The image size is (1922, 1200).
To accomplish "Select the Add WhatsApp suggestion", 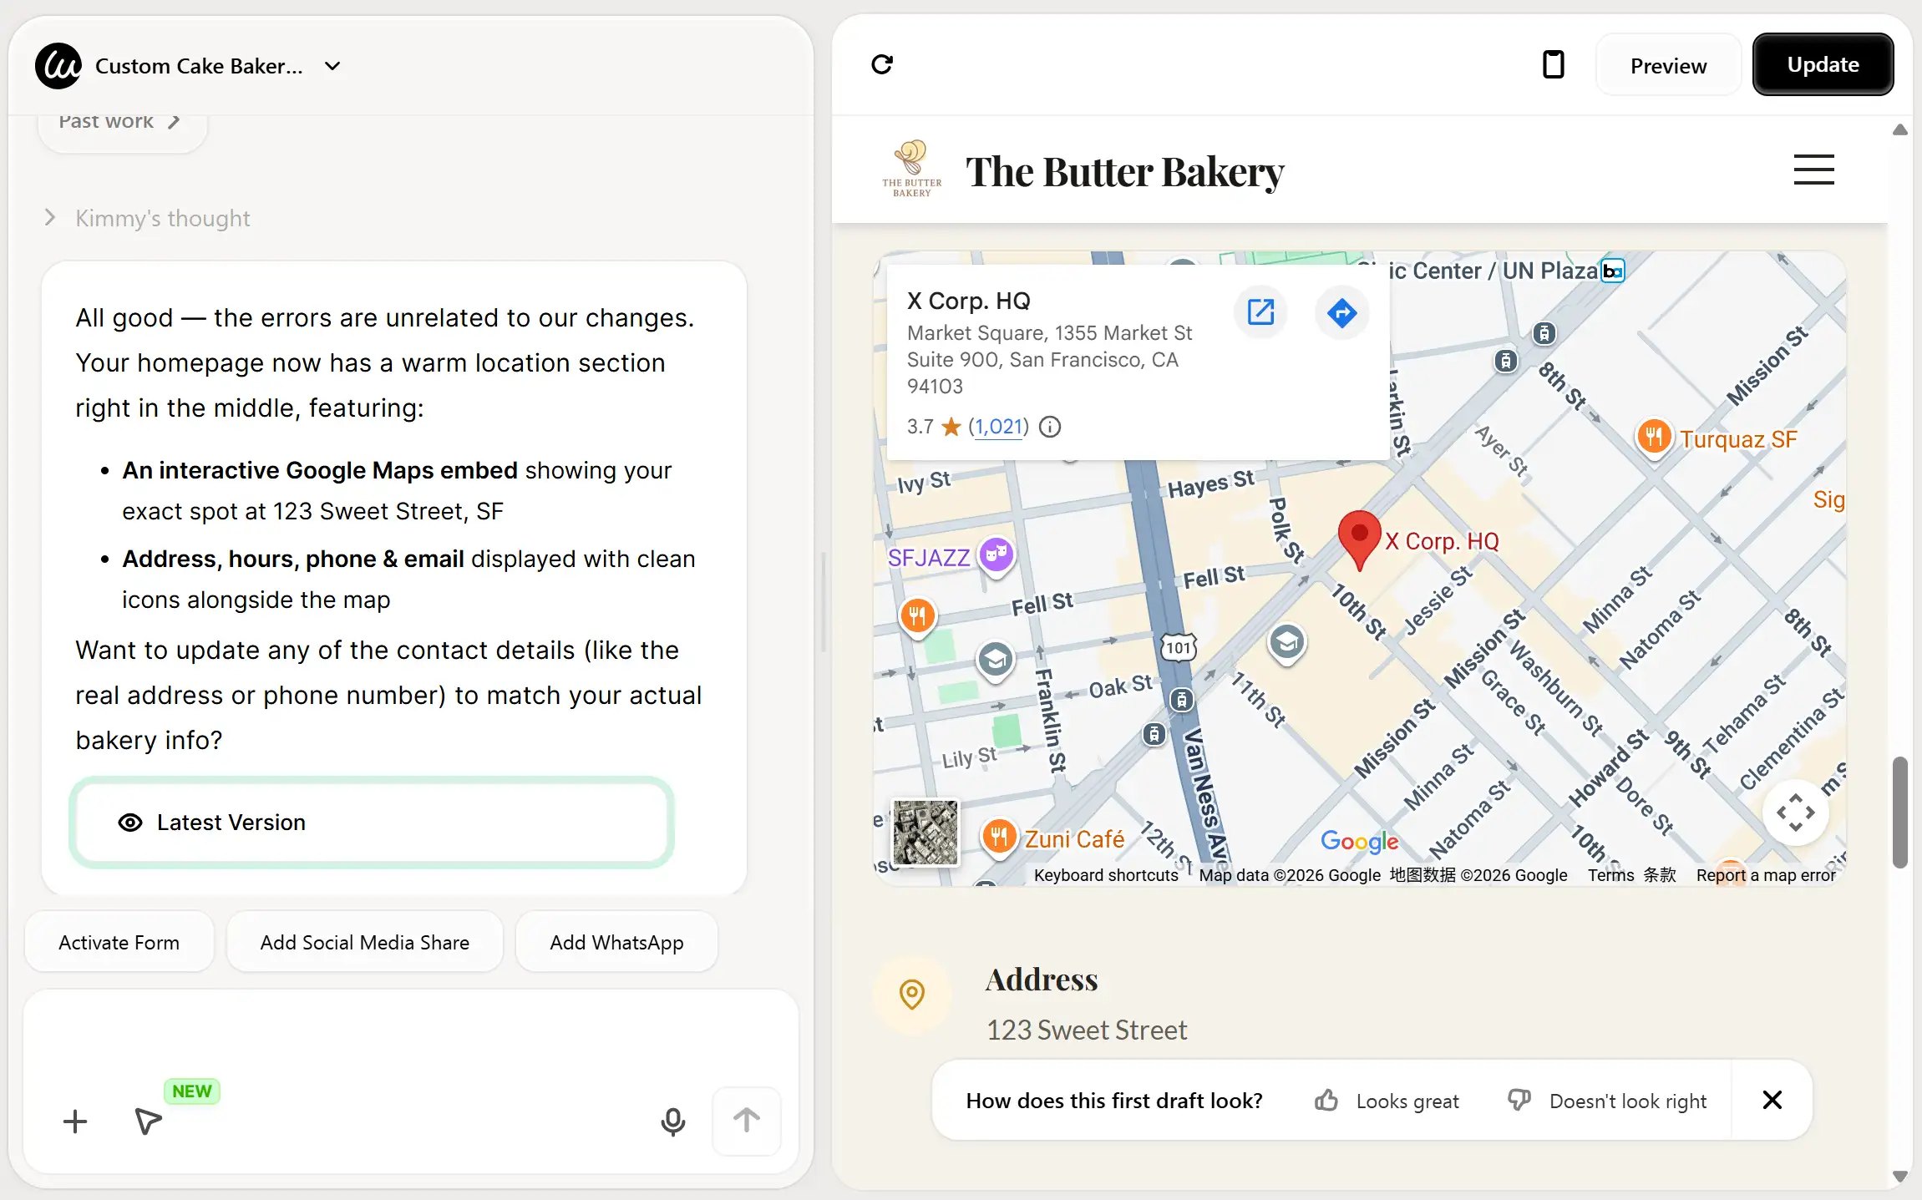I will tap(616, 942).
